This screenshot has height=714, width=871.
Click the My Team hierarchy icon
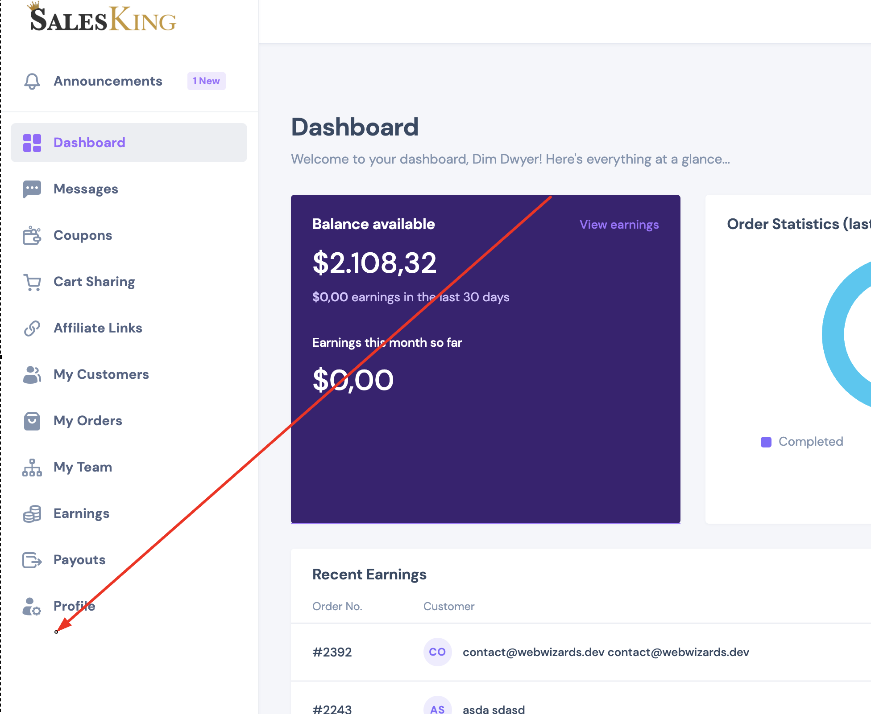tap(32, 468)
